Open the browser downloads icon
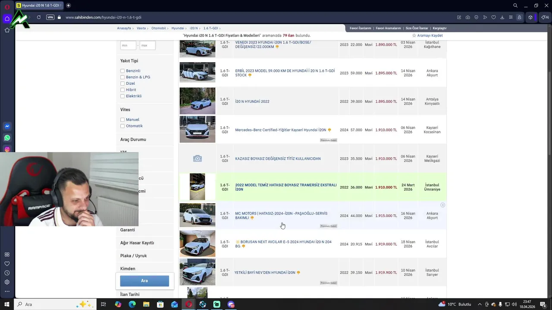The width and height of the screenshot is (552, 310). tap(502, 17)
